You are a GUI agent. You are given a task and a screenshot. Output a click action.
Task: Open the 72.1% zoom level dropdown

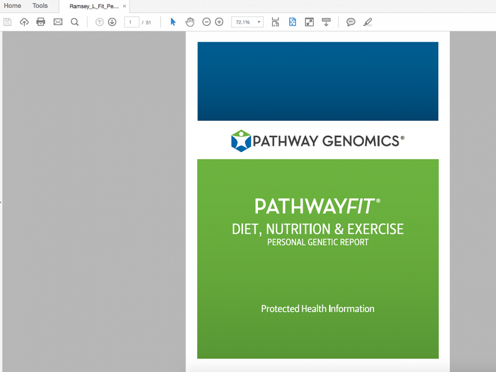pyautogui.click(x=259, y=22)
